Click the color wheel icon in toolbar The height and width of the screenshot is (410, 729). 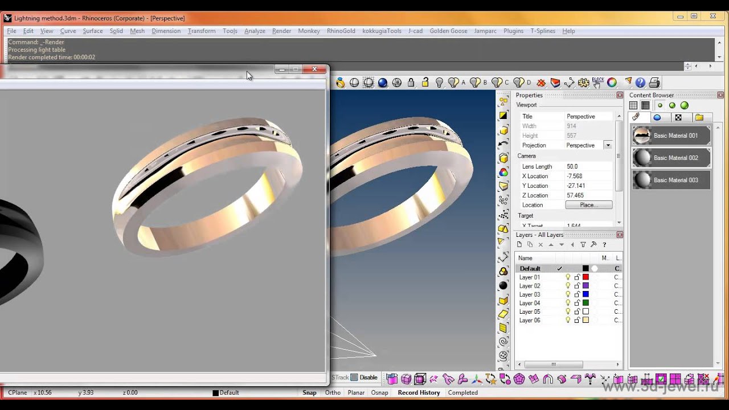tap(612, 83)
